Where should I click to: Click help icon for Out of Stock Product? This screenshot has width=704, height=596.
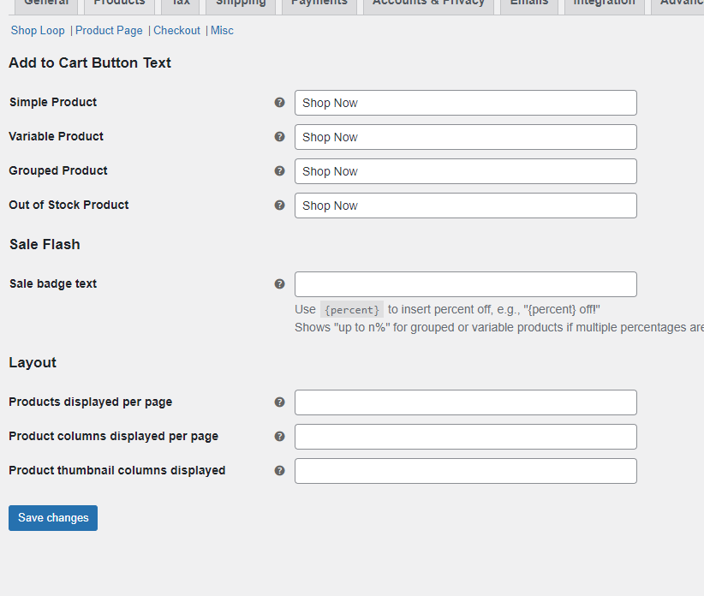[279, 206]
